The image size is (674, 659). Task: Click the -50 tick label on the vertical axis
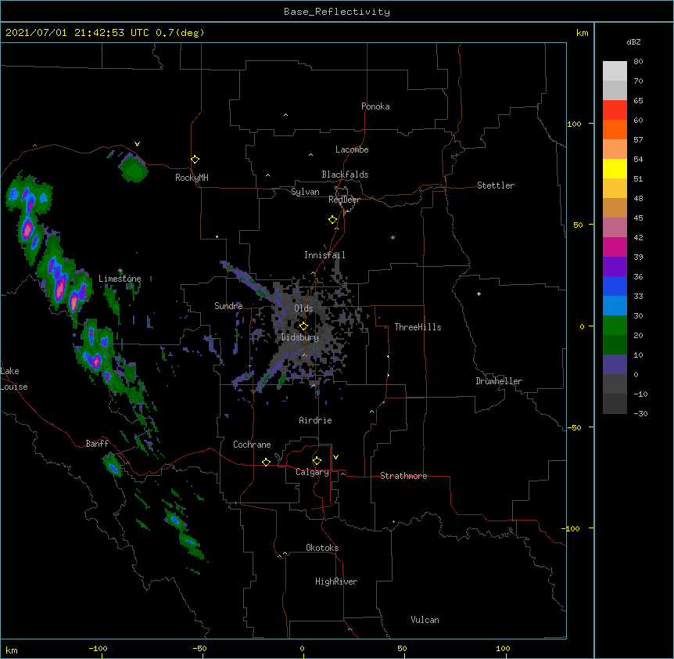click(574, 427)
